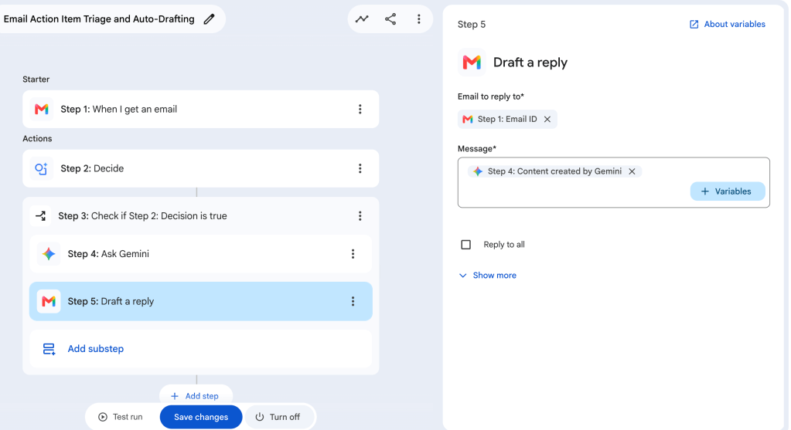Click the Draft a reply heading
The height and width of the screenshot is (430, 791).
(x=530, y=63)
